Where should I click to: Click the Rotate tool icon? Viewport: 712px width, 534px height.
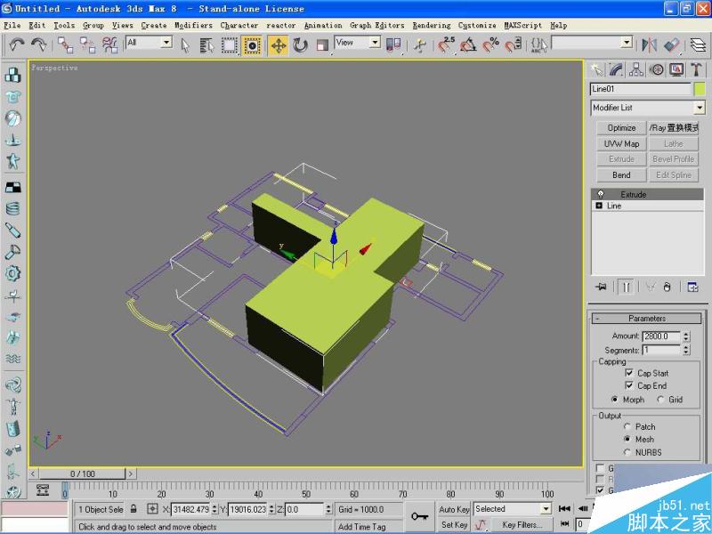(300, 44)
